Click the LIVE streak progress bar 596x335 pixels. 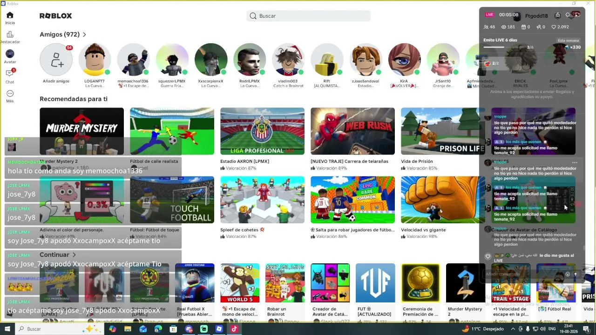(x=505, y=47)
